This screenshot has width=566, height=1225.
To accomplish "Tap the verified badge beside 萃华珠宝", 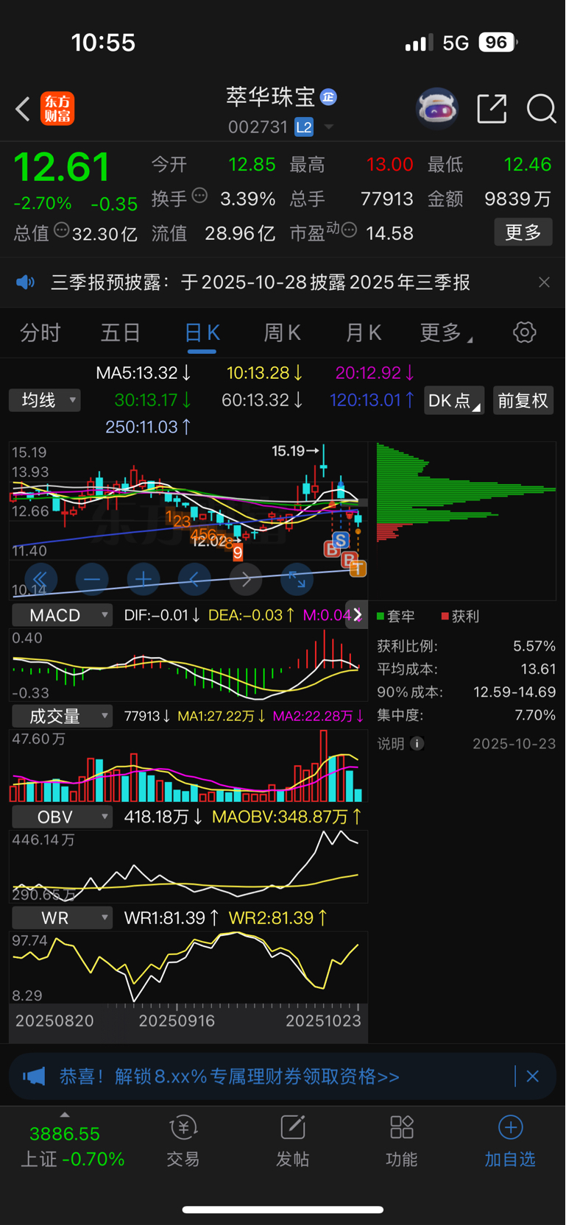I will (329, 97).
